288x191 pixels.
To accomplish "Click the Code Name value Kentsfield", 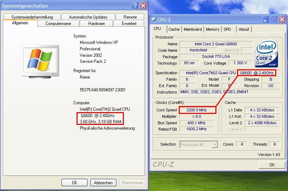I will pyautogui.click(x=198, y=50).
